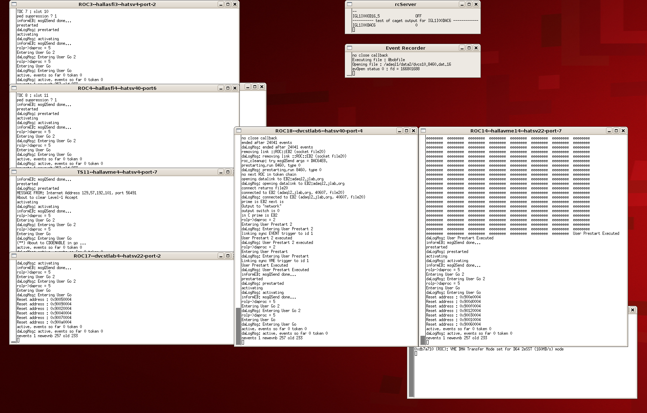Click the VME DMA terminal's scrollbar
Image resolution: width=647 pixels, height=413 pixels.
(x=411, y=372)
